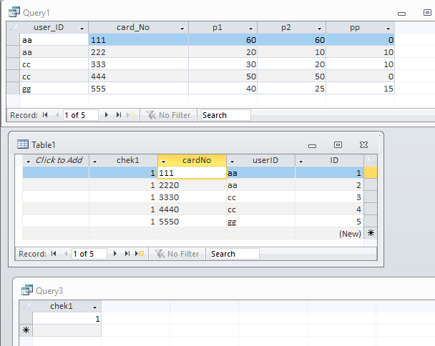Screen dimensions: 435x346
Task: Click cardNo cell 5550 in Table1
Action: coord(192,222)
